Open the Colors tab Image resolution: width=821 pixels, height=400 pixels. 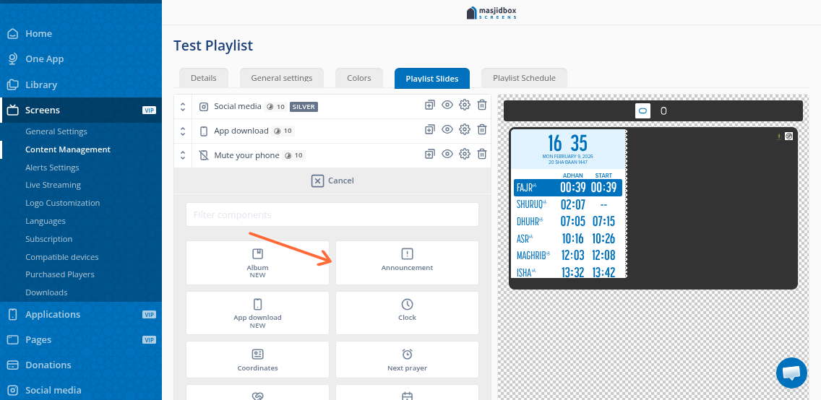coord(359,78)
